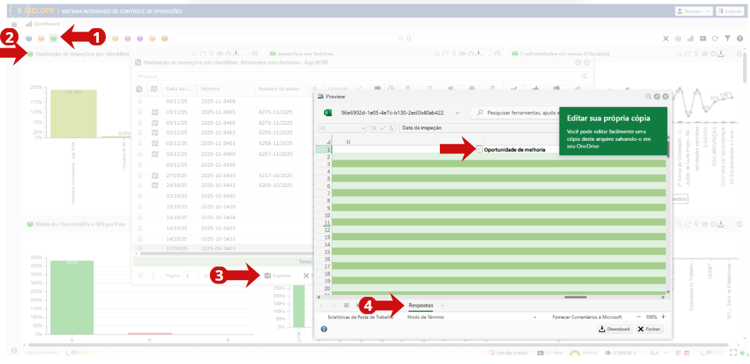Toggle the purple circle dashboard indicator
Image resolution: width=750 pixels, height=364 pixels.
point(140,38)
